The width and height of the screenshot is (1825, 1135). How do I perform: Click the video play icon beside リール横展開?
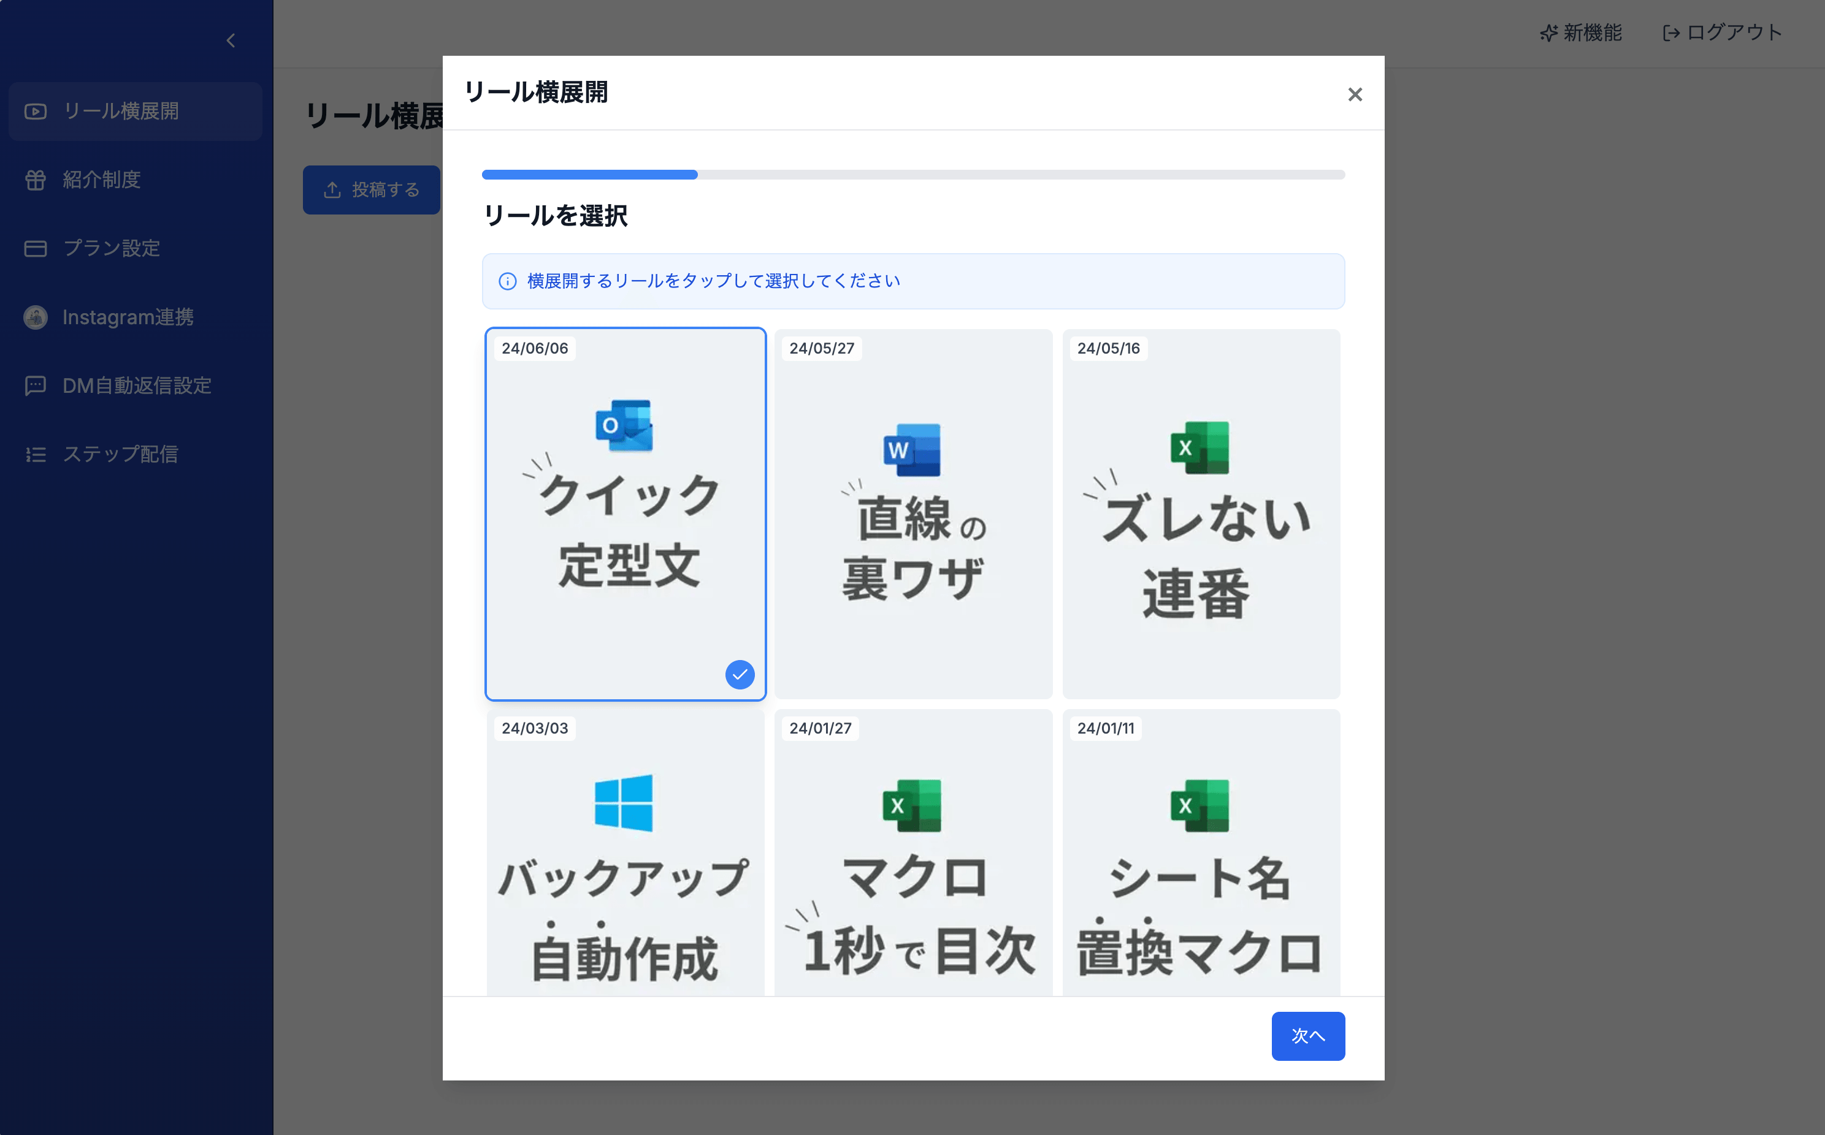[36, 112]
